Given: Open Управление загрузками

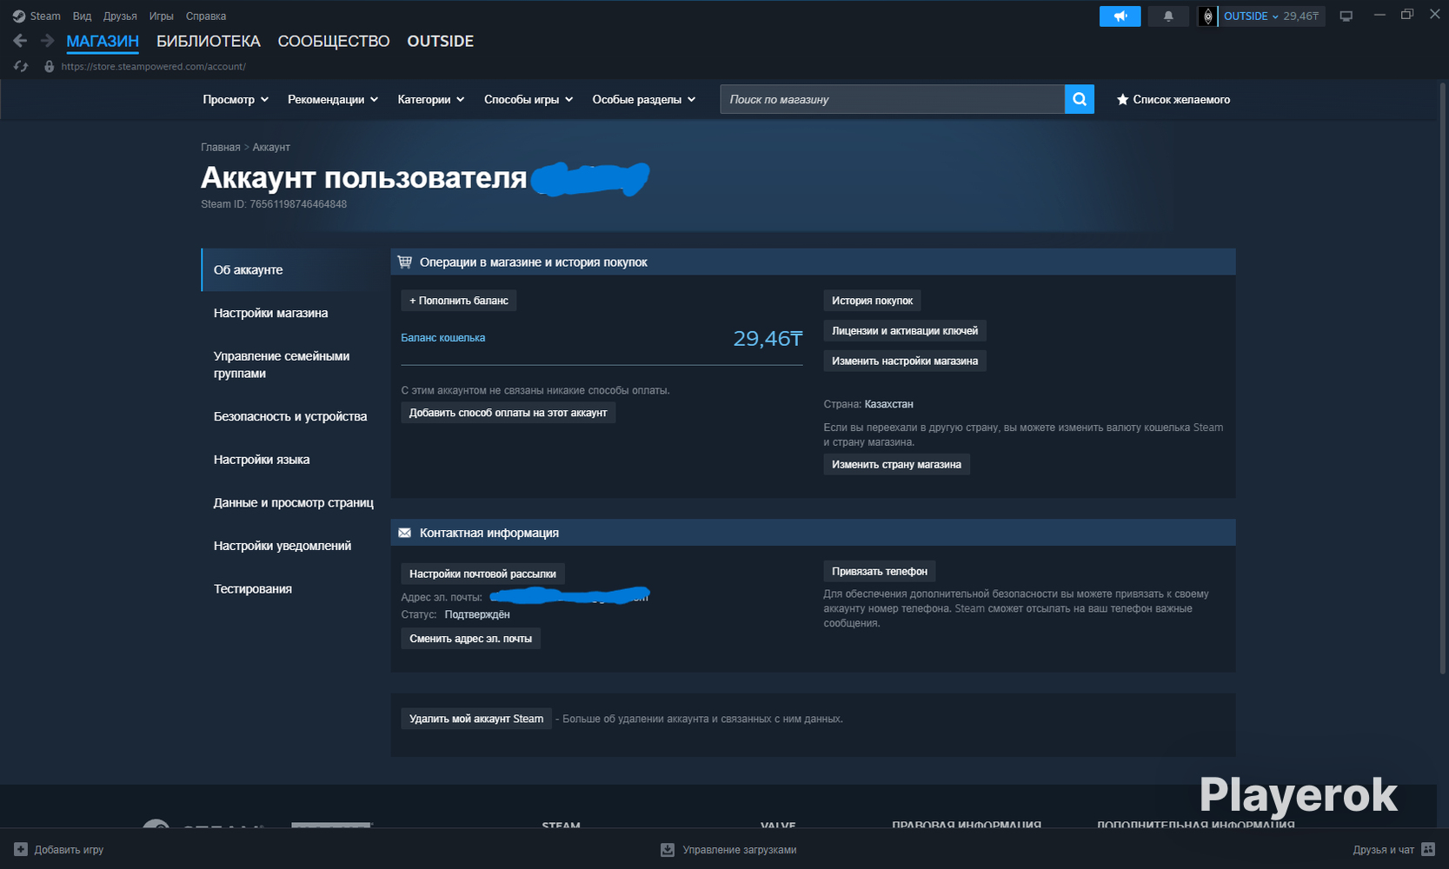Looking at the screenshot, I should tap(740, 849).
